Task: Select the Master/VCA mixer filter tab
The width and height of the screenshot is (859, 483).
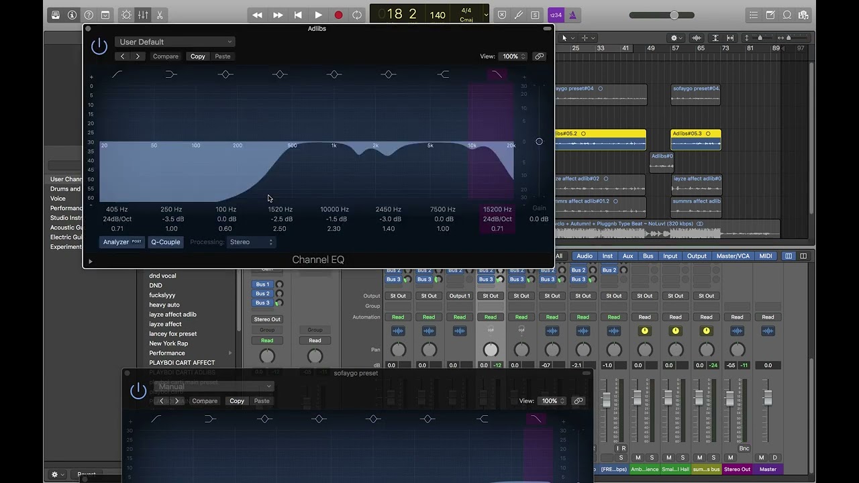Action: [x=733, y=256]
